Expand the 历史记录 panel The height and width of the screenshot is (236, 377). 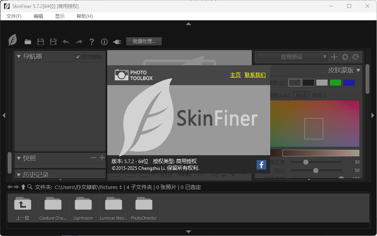[19, 174]
